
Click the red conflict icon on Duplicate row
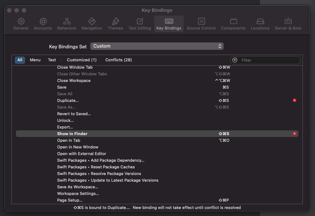pos(294,100)
